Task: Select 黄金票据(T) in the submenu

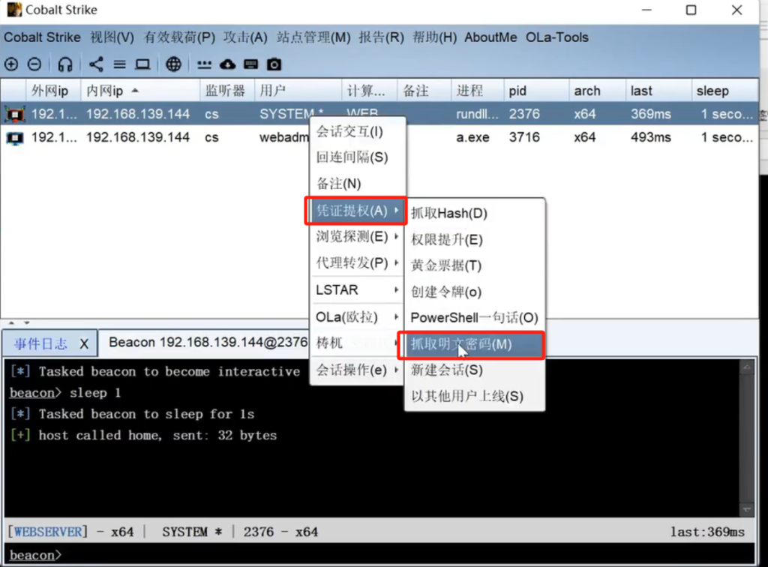Action: tap(474, 265)
